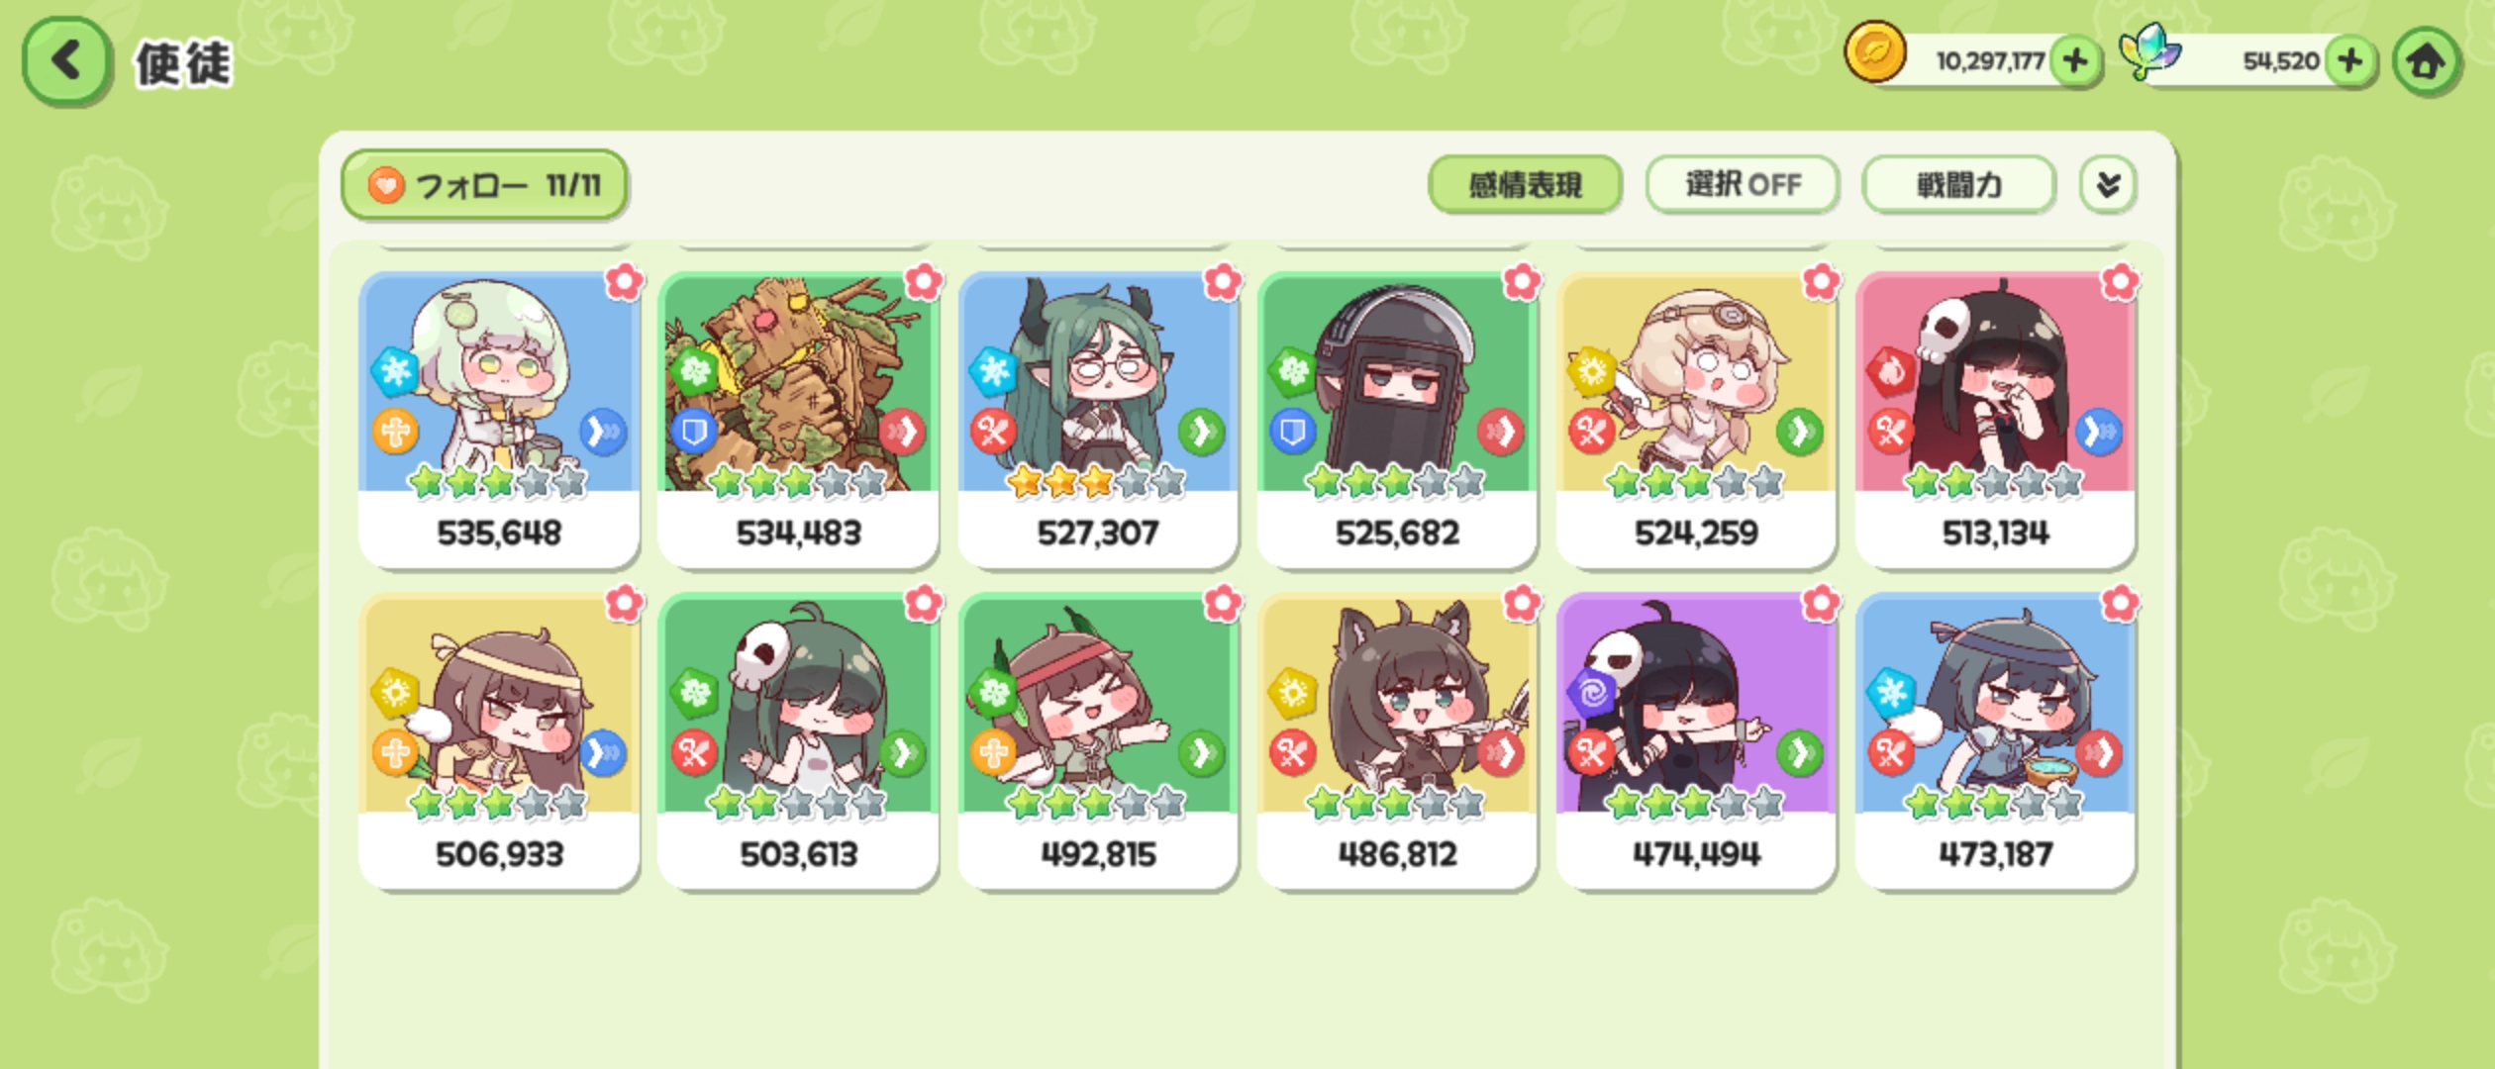Screen dimensions: 2495x1069
Task: Click shield role icon on helmet character
Action: [1292, 432]
